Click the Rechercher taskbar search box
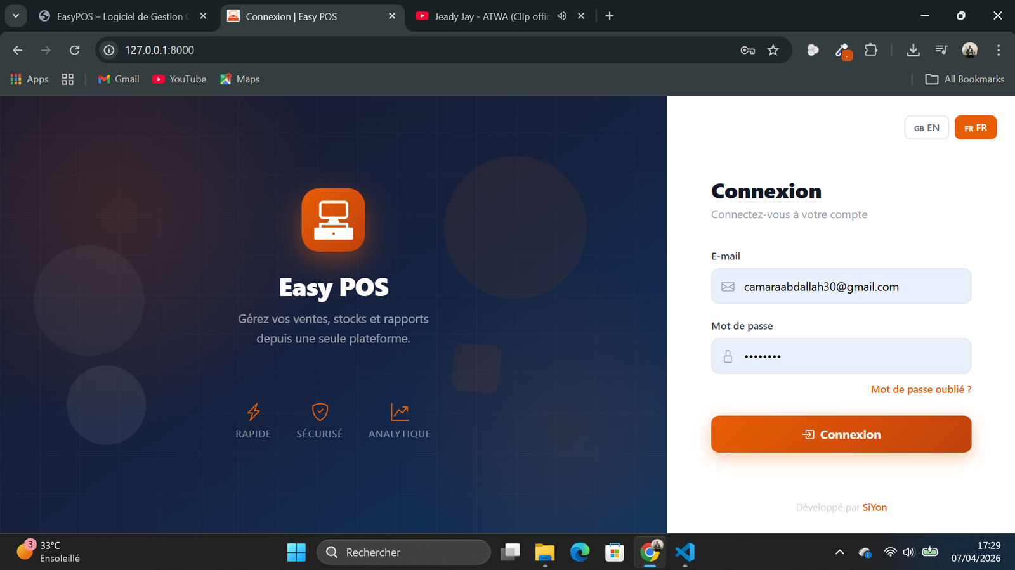1015x570 pixels. (x=403, y=552)
